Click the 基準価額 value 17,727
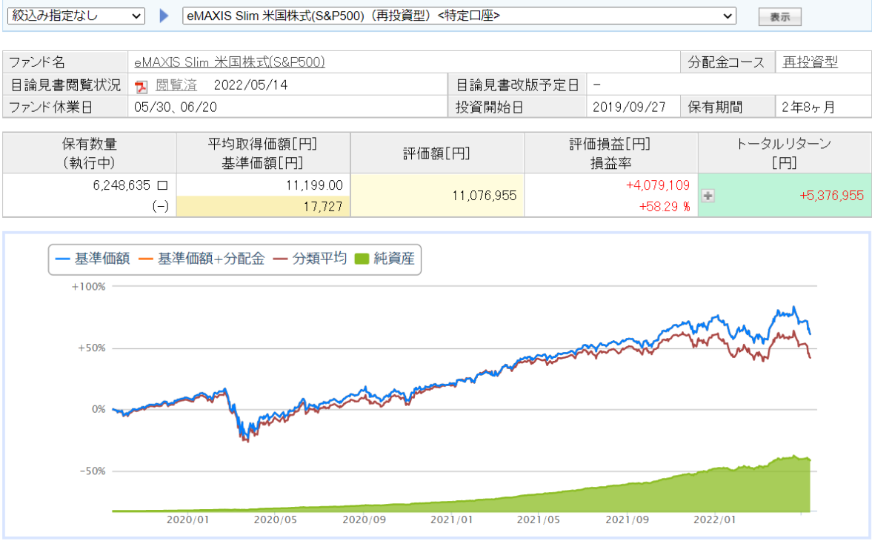 [x=322, y=207]
